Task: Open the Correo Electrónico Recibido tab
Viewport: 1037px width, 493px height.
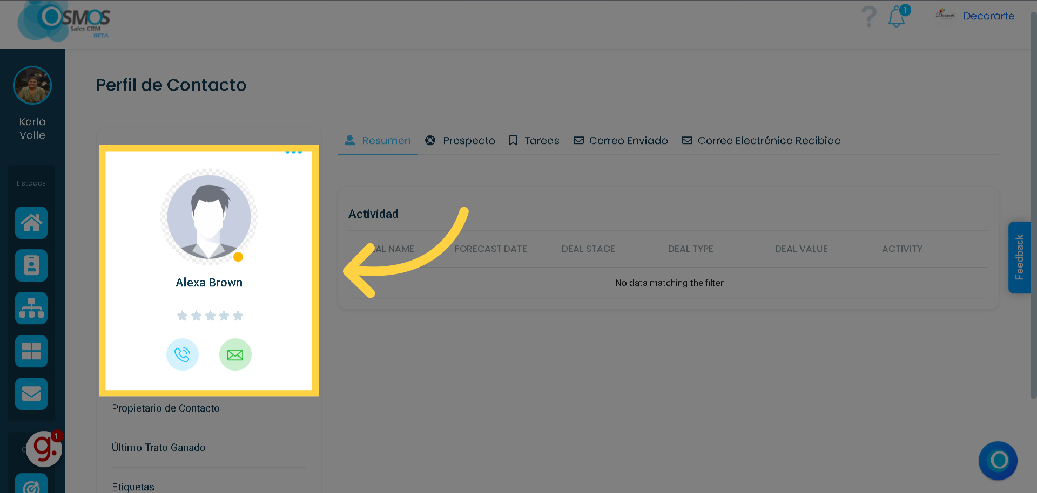Action: click(761, 141)
